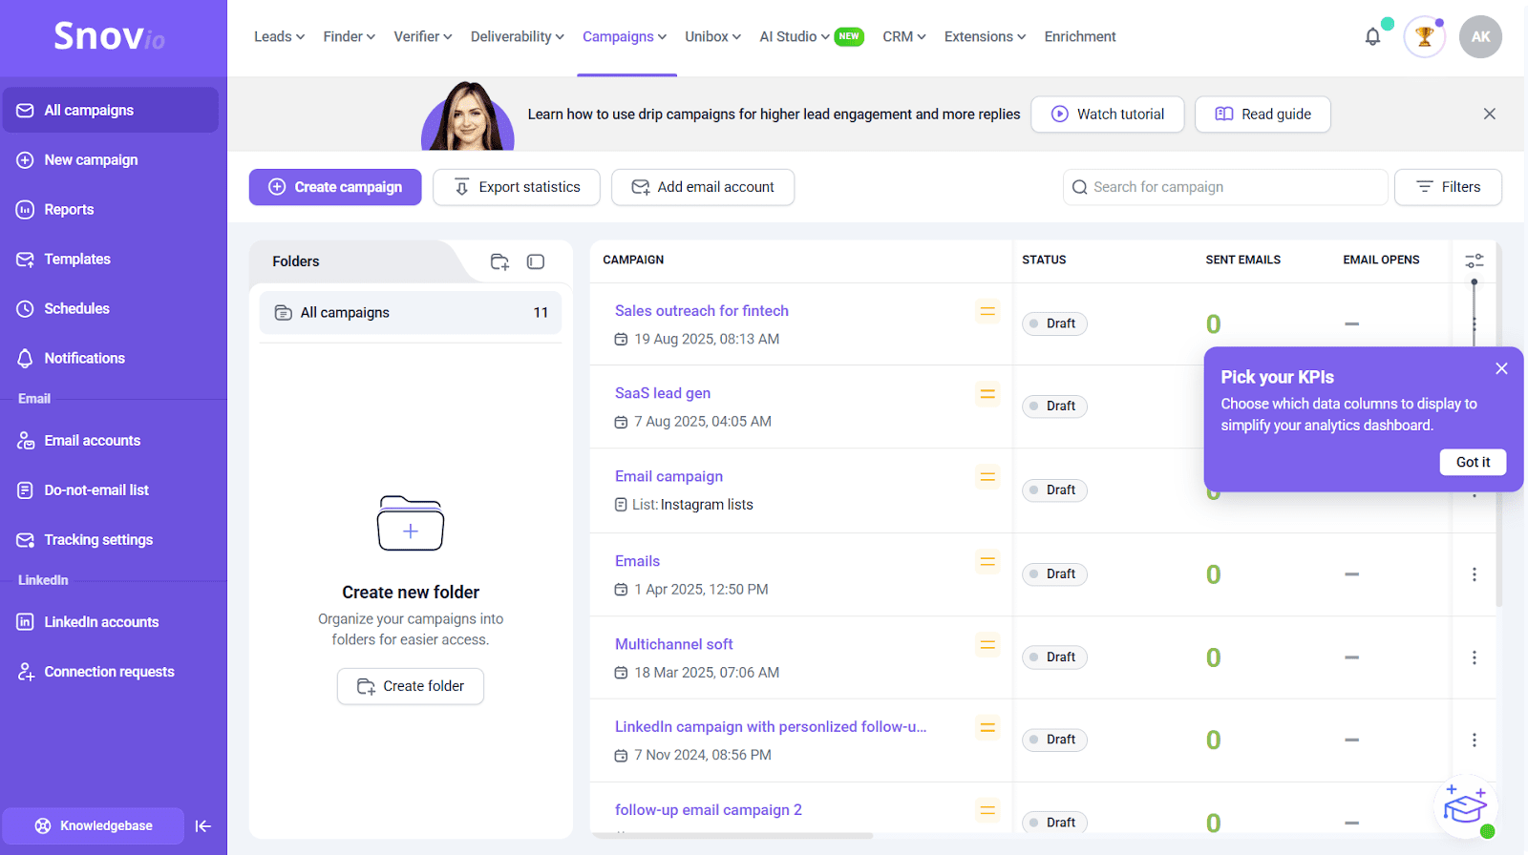Expand the Deliverability dropdown menu

517,37
